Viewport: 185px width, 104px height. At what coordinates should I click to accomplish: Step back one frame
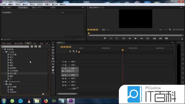tap(130, 38)
